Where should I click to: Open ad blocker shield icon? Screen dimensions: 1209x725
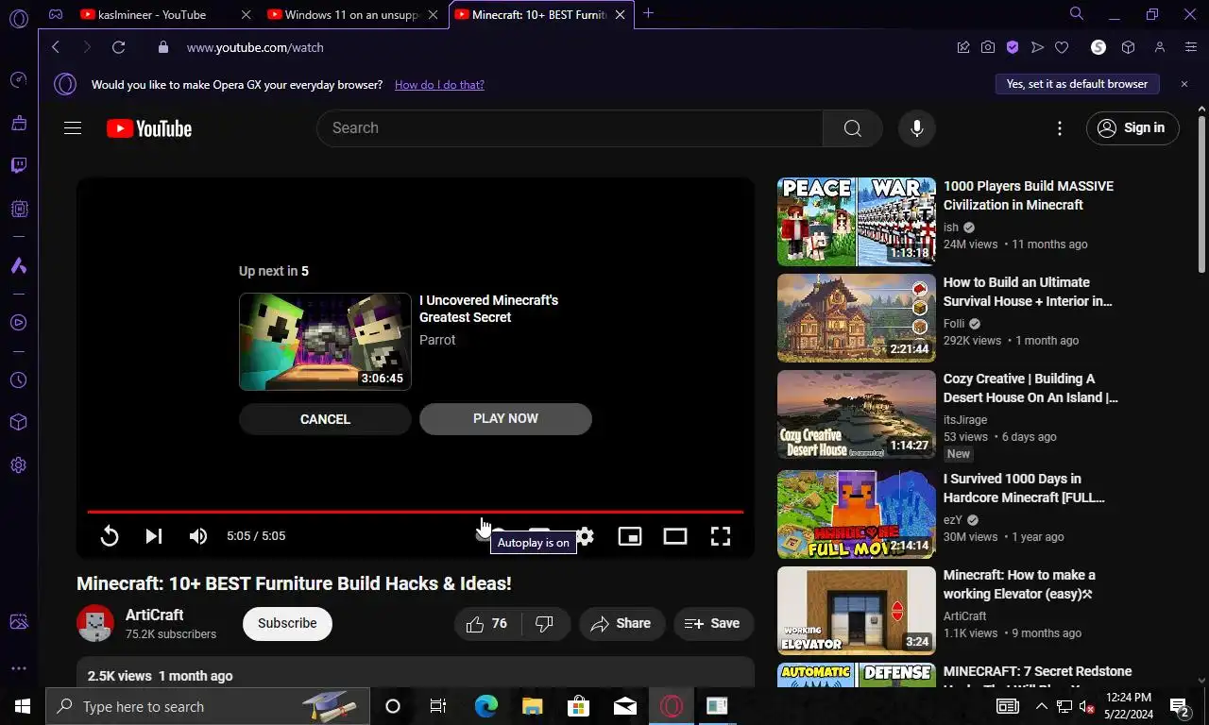coord(1013,47)
